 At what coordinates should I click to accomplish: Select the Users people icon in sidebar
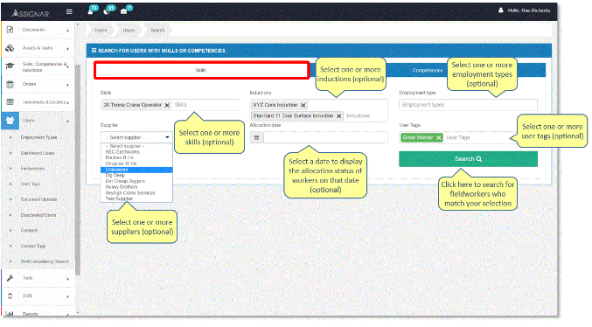pyautogui.click(x=10, y=121)
